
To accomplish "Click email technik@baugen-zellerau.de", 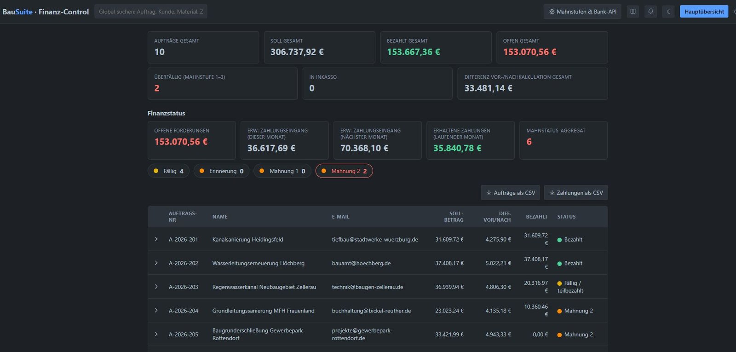I will (368, 287).
